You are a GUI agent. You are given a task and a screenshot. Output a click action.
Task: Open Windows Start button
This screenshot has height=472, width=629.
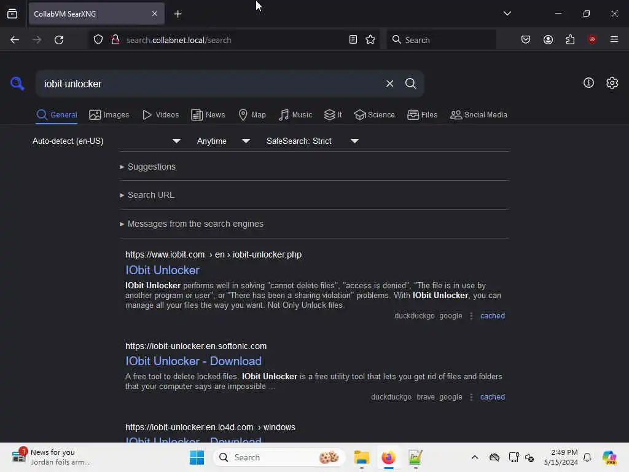[x=197, y=457]
